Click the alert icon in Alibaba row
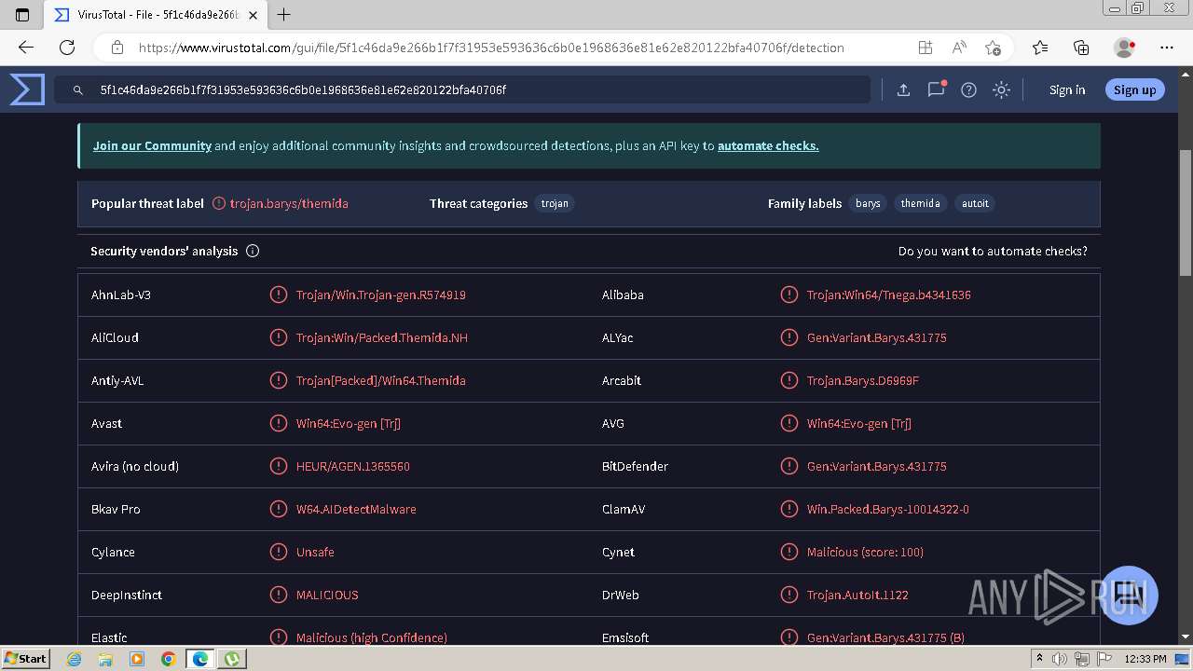This screenshot has width=1193, height=671. click(x=788, y=294)
